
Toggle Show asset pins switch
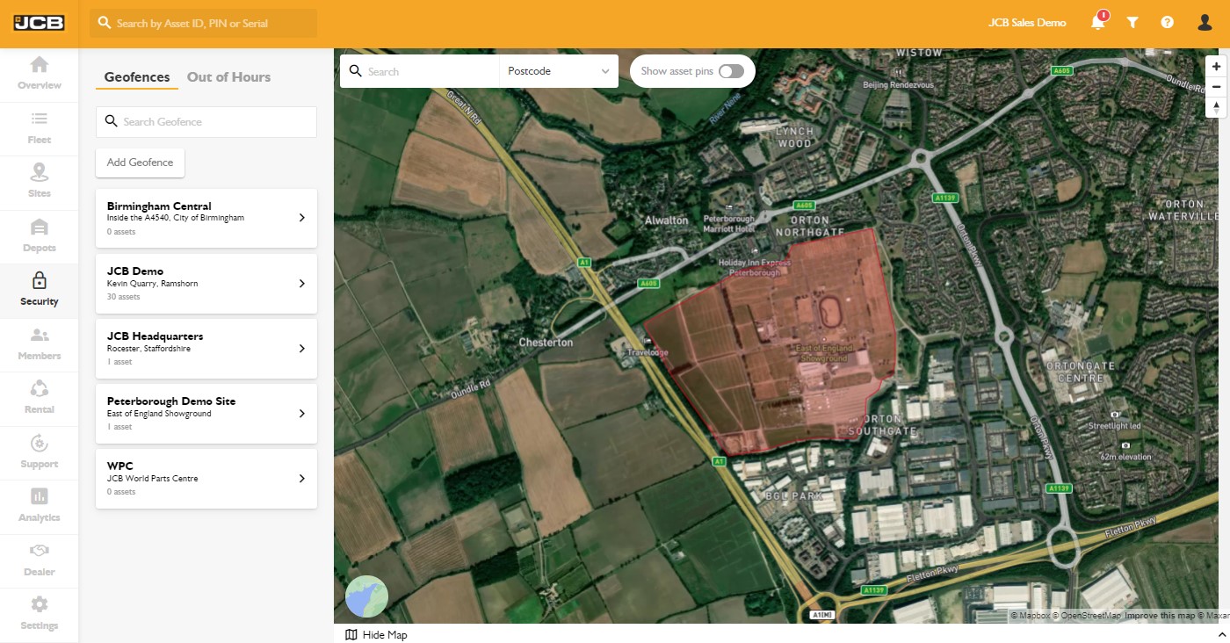coord(731,71)
